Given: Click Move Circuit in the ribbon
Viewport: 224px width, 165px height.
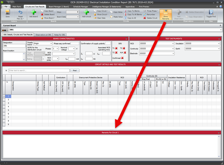Looking at the screenshot, I should click(x=101, y=14).
